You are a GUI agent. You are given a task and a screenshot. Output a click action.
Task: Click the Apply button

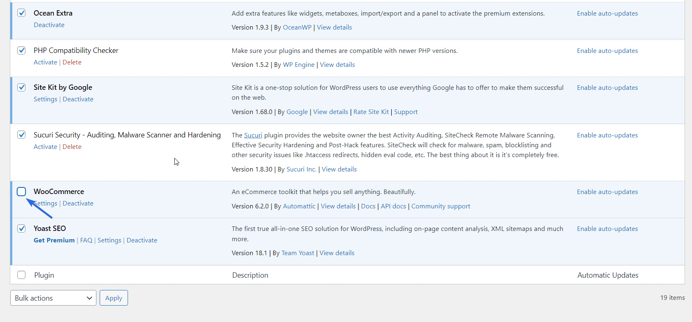point(114,298)
